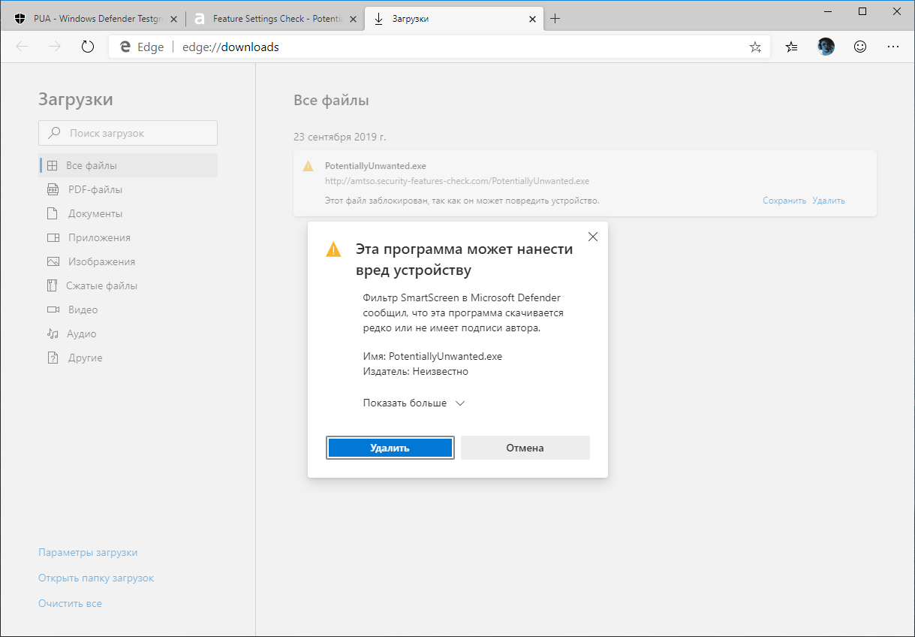Expand the Показать больше section
The width and height of the screenshot is (915, 637).
[412, 403]
